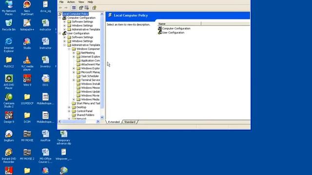Switch to the Standard tab

(130, 122)
